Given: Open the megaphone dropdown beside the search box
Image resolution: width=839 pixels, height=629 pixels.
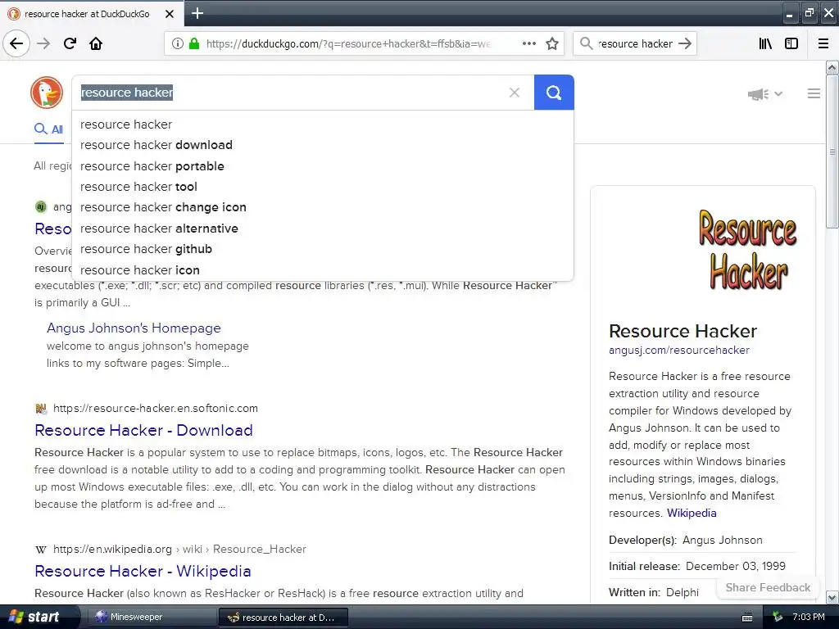Looking at the screenshot, I should point(765,94).
